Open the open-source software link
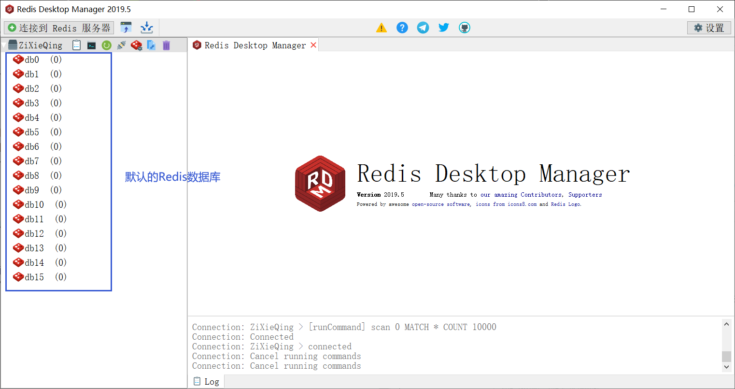 (441, 204)
